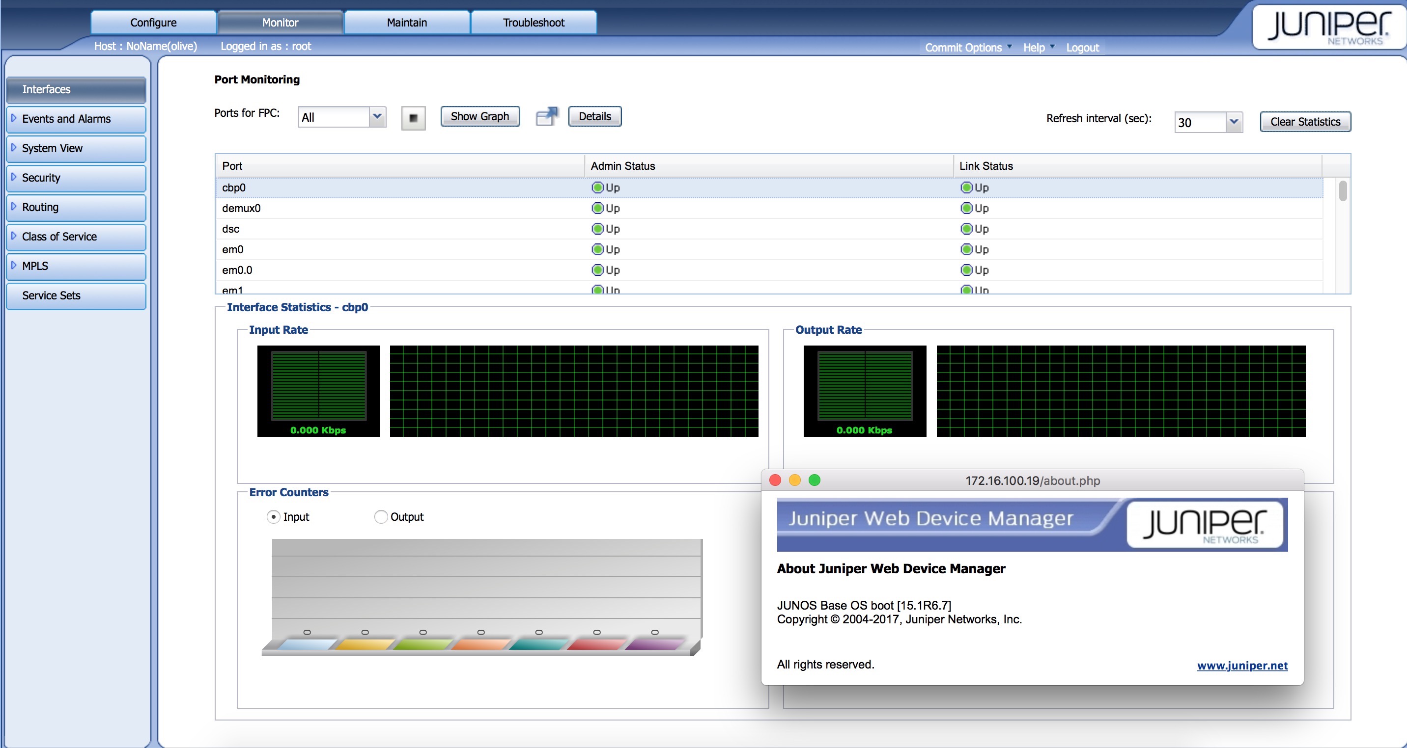Switch to the Troubleshoot tab
Screen dimensions: 1407x748
(534, 23)
